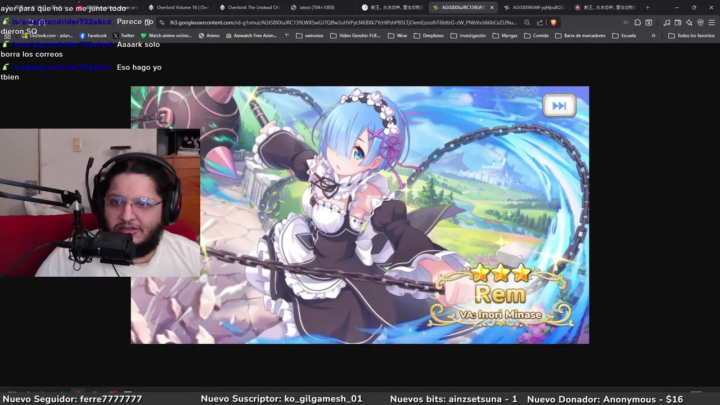720x405 pixels.
Task: Close the active AGtS8XXuJRC139LW tab
Action: [x=492, y=7]
